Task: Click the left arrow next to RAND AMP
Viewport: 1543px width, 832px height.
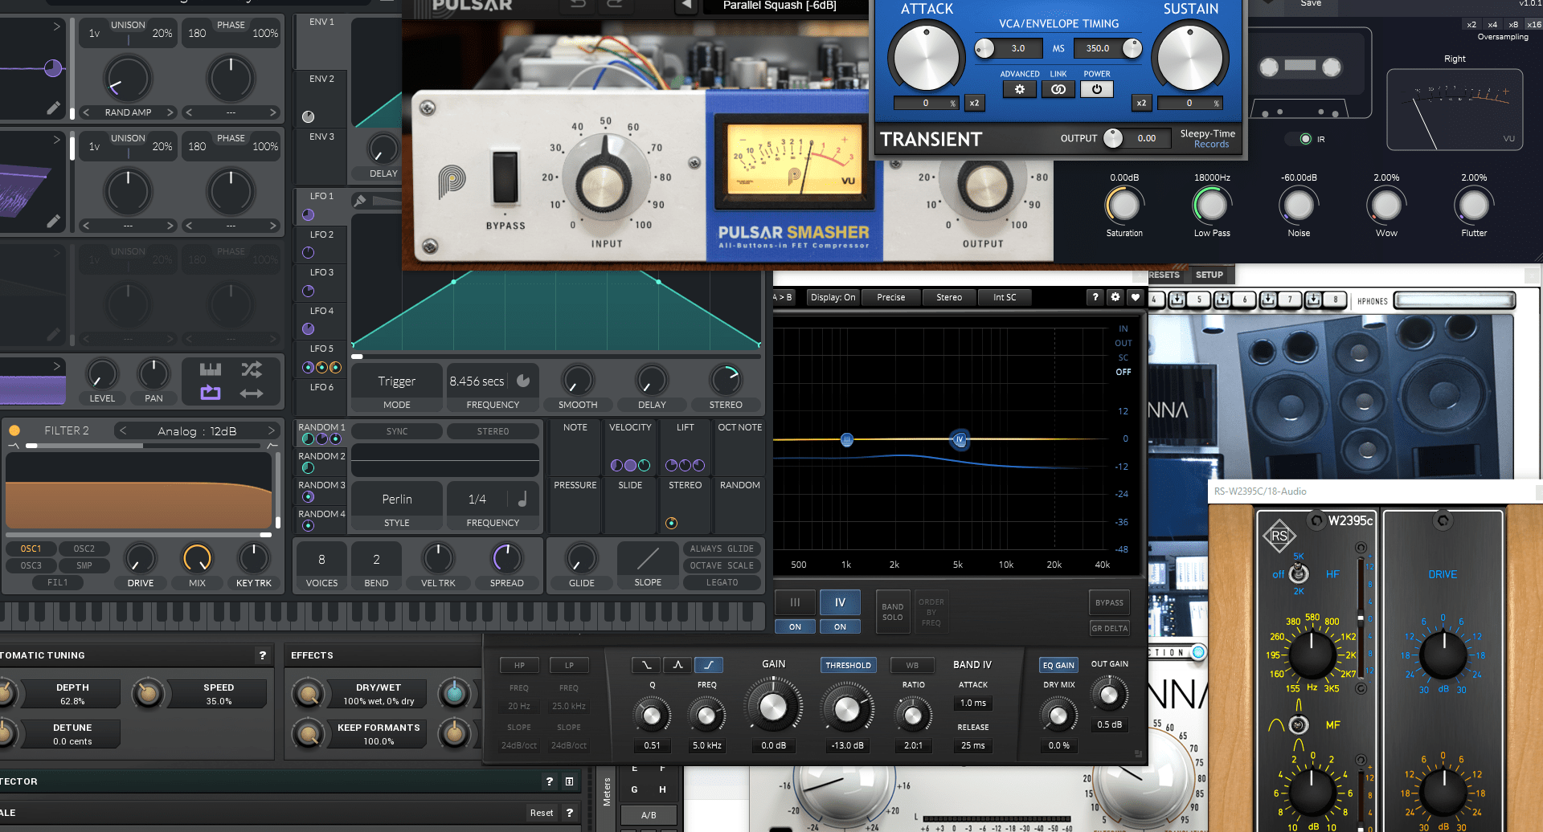Action: tap(86, 112)
